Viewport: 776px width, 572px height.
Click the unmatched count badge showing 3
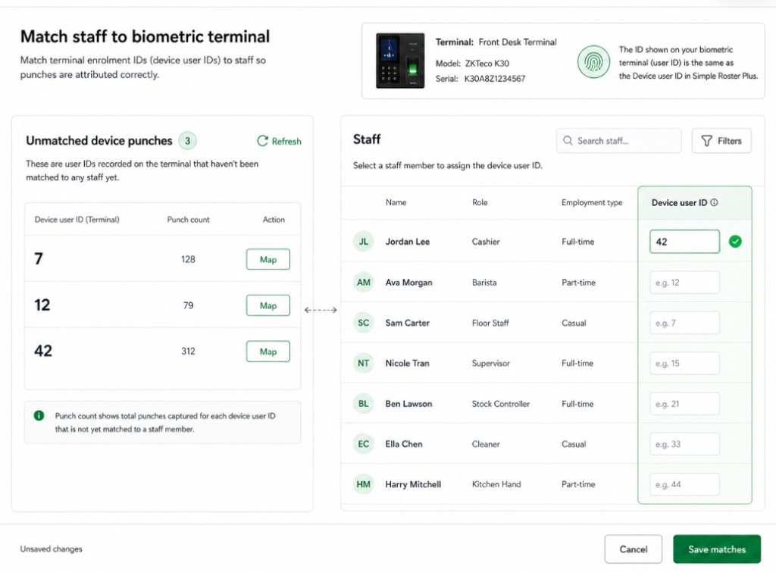tap(188, 140)
